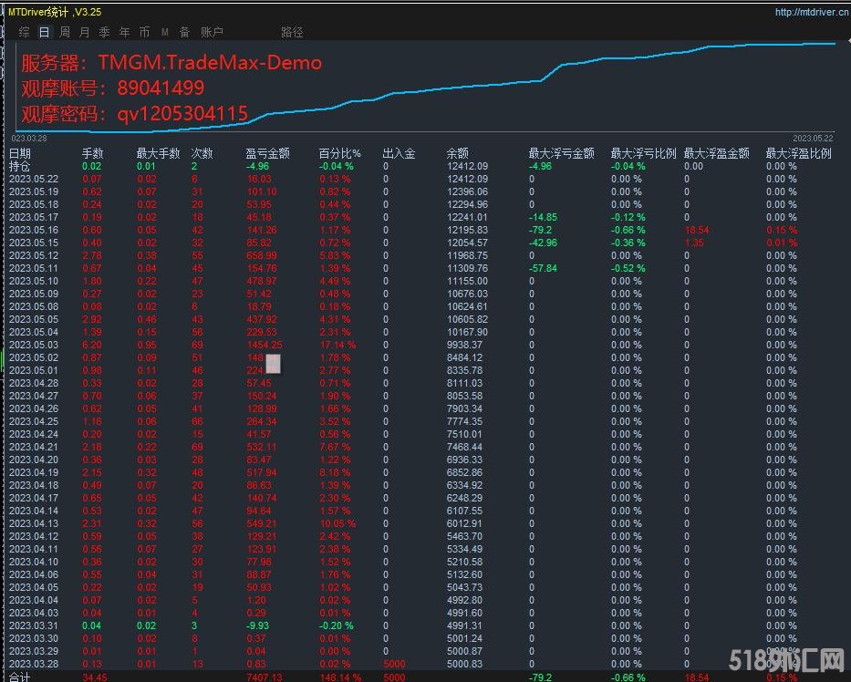Click balance value 6012.91
The width and height of the screenshot is (851, 682).
tap(464, 523)
